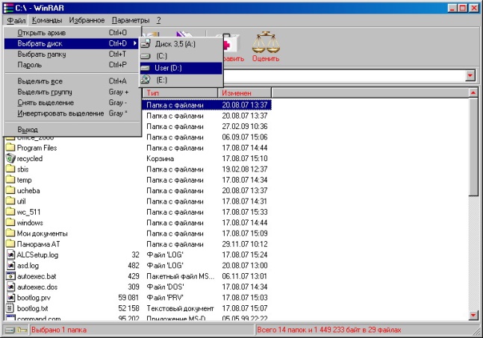Click the drive icon in status bar
This screenshot has width=483, height=338.
click(x=10, y=330)
